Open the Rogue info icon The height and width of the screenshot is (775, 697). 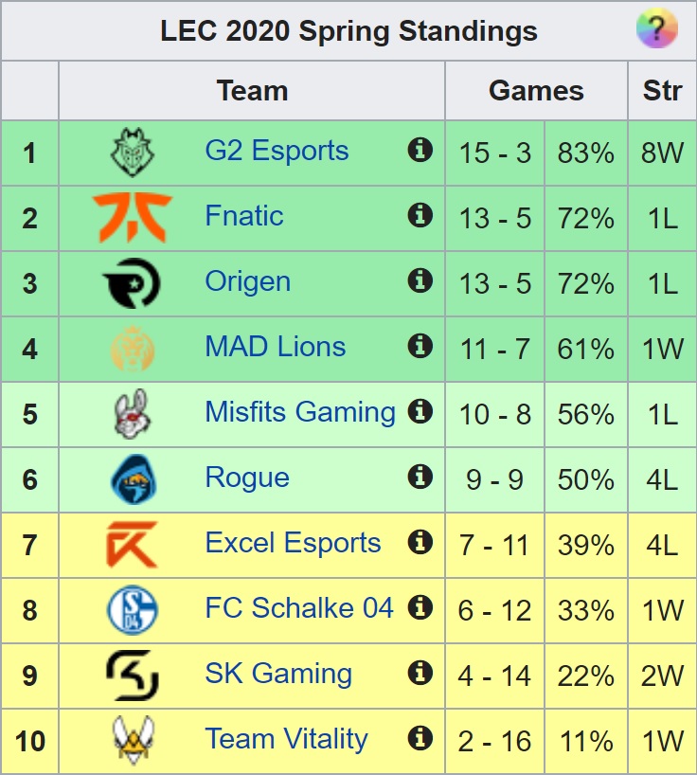(x=420, y=477)
